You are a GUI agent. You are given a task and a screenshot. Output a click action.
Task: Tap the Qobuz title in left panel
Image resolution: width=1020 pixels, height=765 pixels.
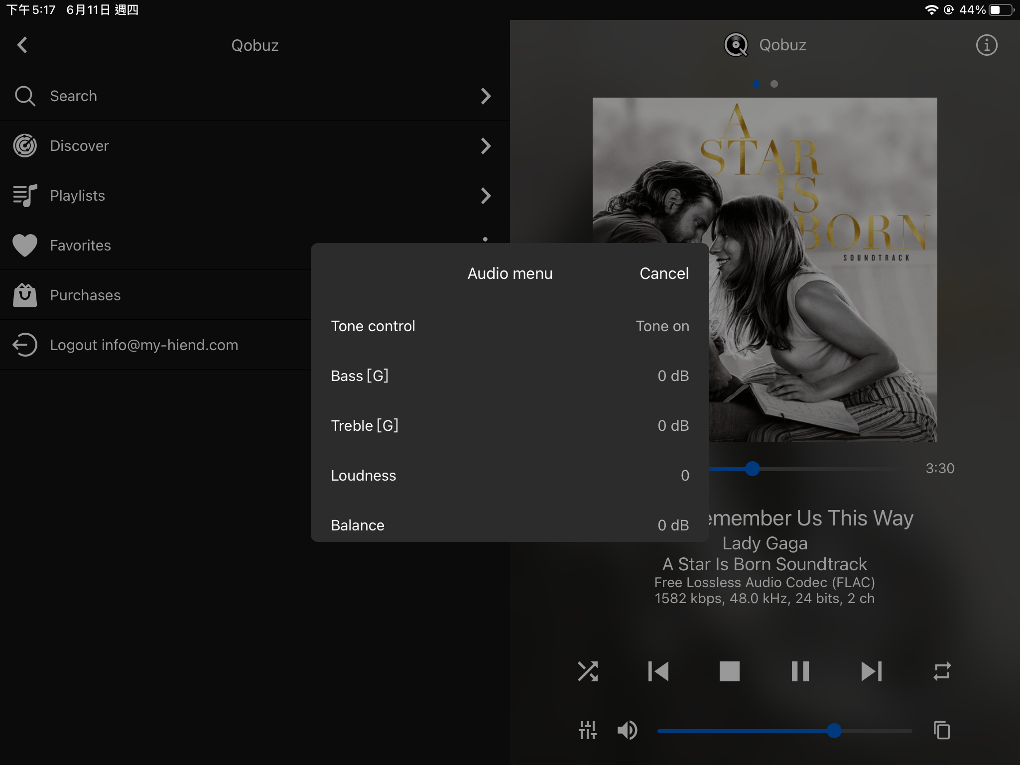(255, 45)
